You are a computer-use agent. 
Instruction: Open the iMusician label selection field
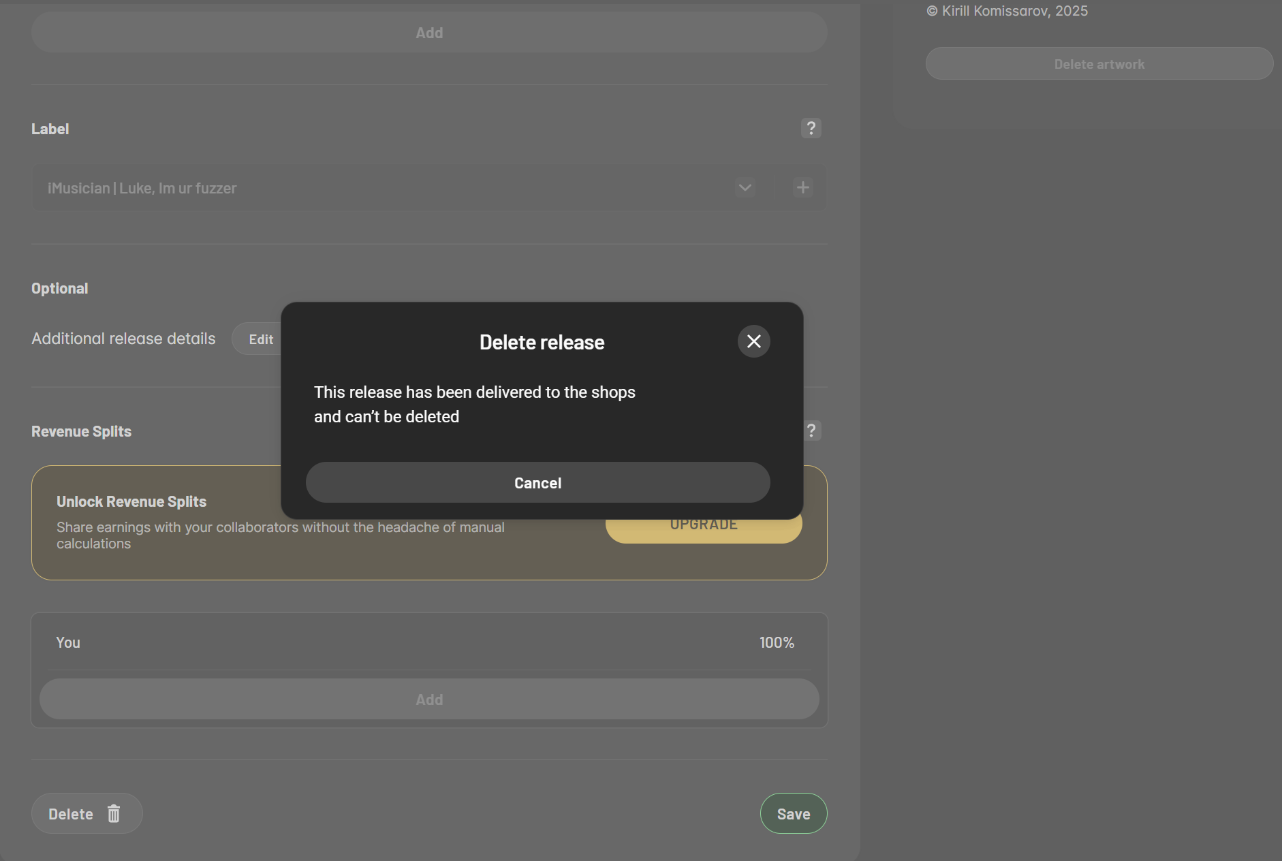click(381, 188)
